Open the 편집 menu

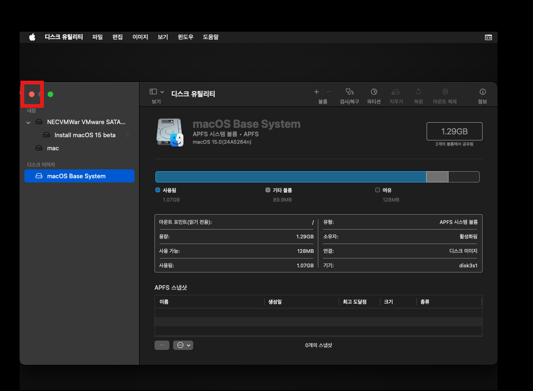[117, 37]
